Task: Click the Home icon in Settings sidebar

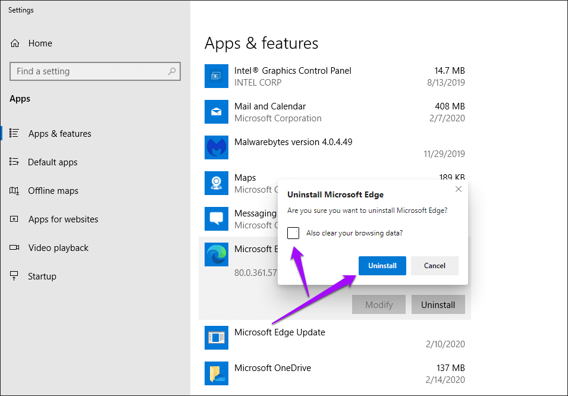Action: 15,43
